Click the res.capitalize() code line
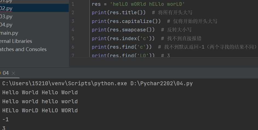Screen dimensions: 258x130 126,21
